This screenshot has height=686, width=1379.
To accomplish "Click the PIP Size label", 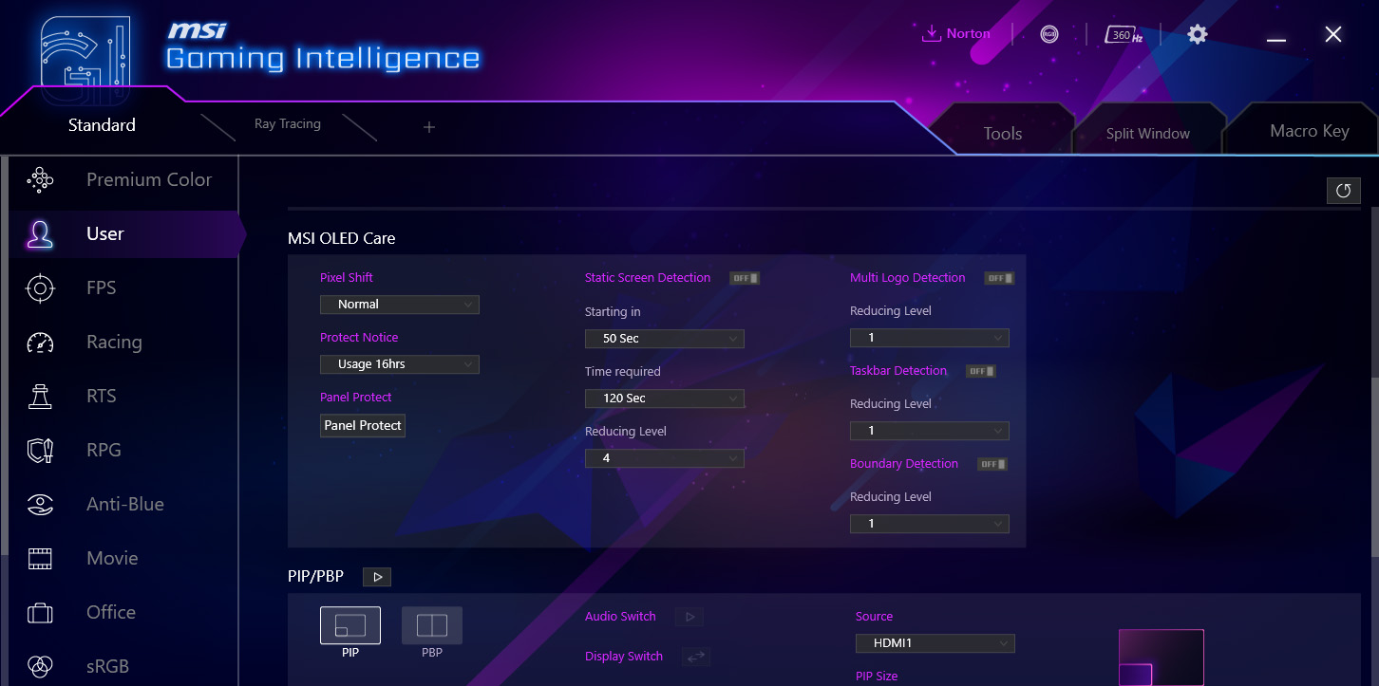I will coord(877,677).
